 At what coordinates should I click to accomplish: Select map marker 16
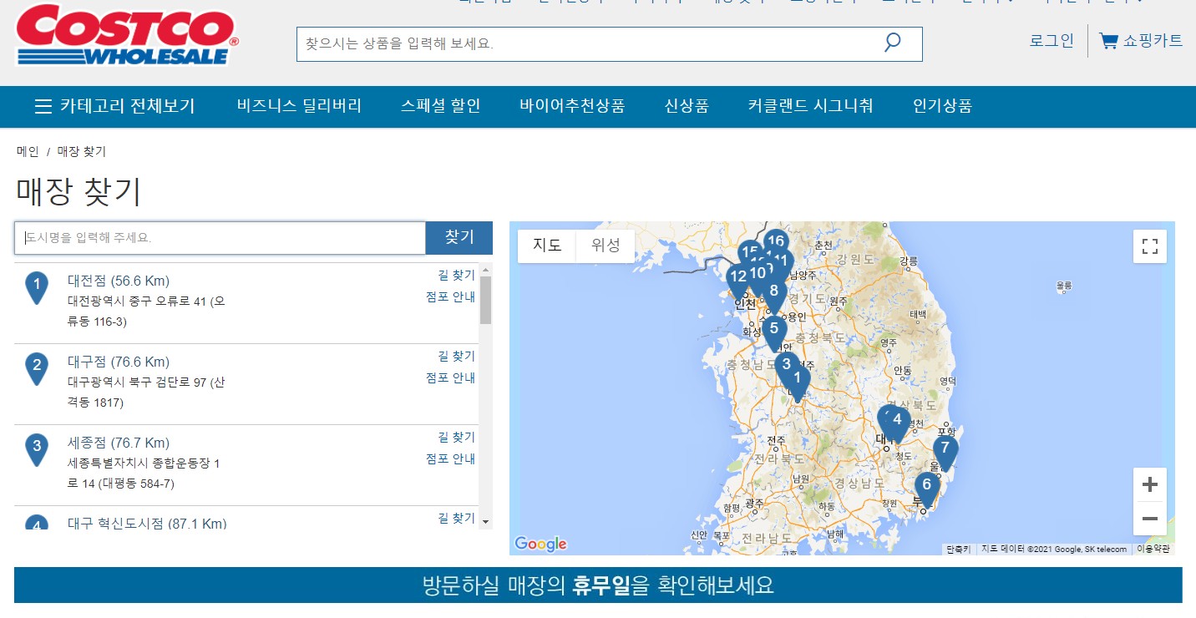coord(776,241)
